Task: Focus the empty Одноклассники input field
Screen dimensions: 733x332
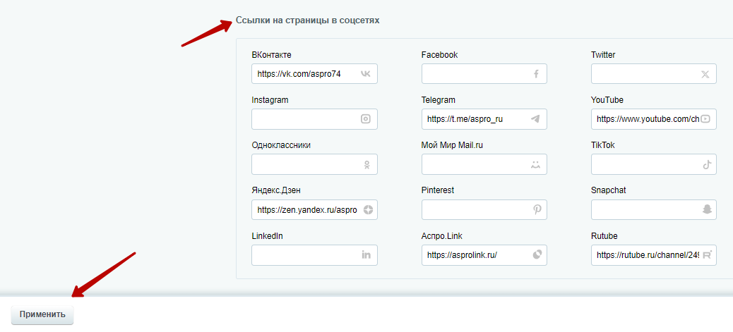Action: (x=314, y=164)
